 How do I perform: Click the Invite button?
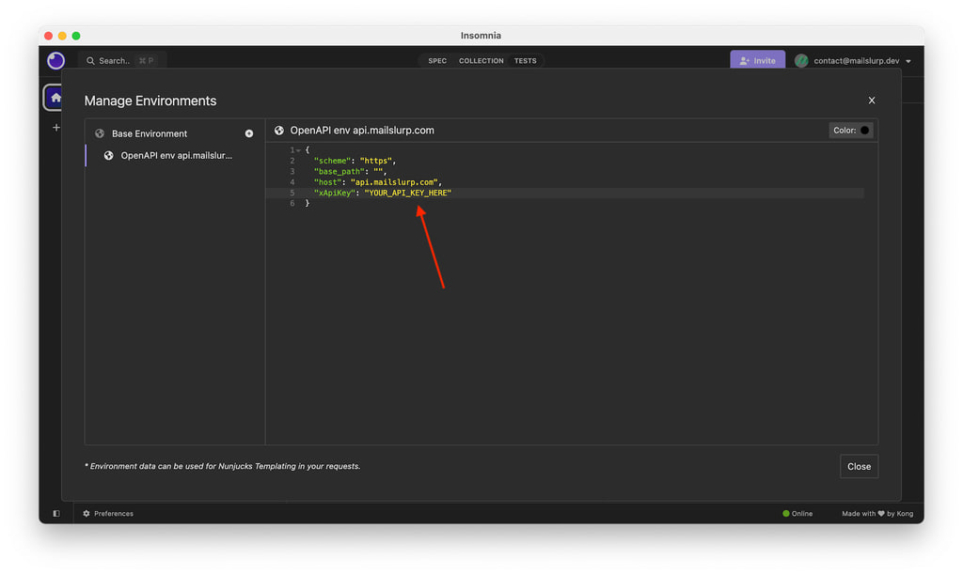point(757,60)
